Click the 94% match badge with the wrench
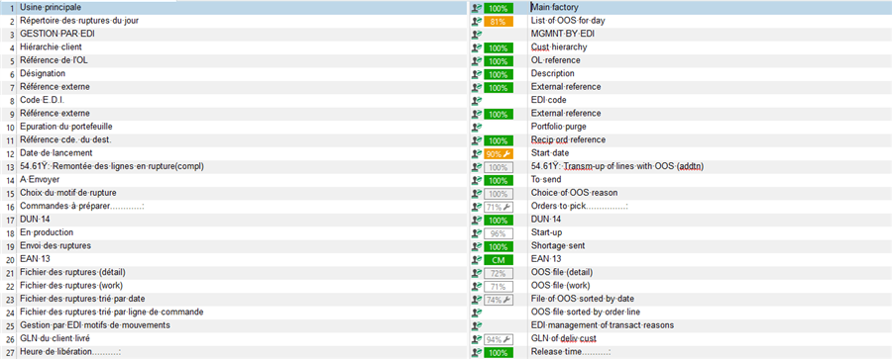892x359 pixels. click(x=499, y=339)
